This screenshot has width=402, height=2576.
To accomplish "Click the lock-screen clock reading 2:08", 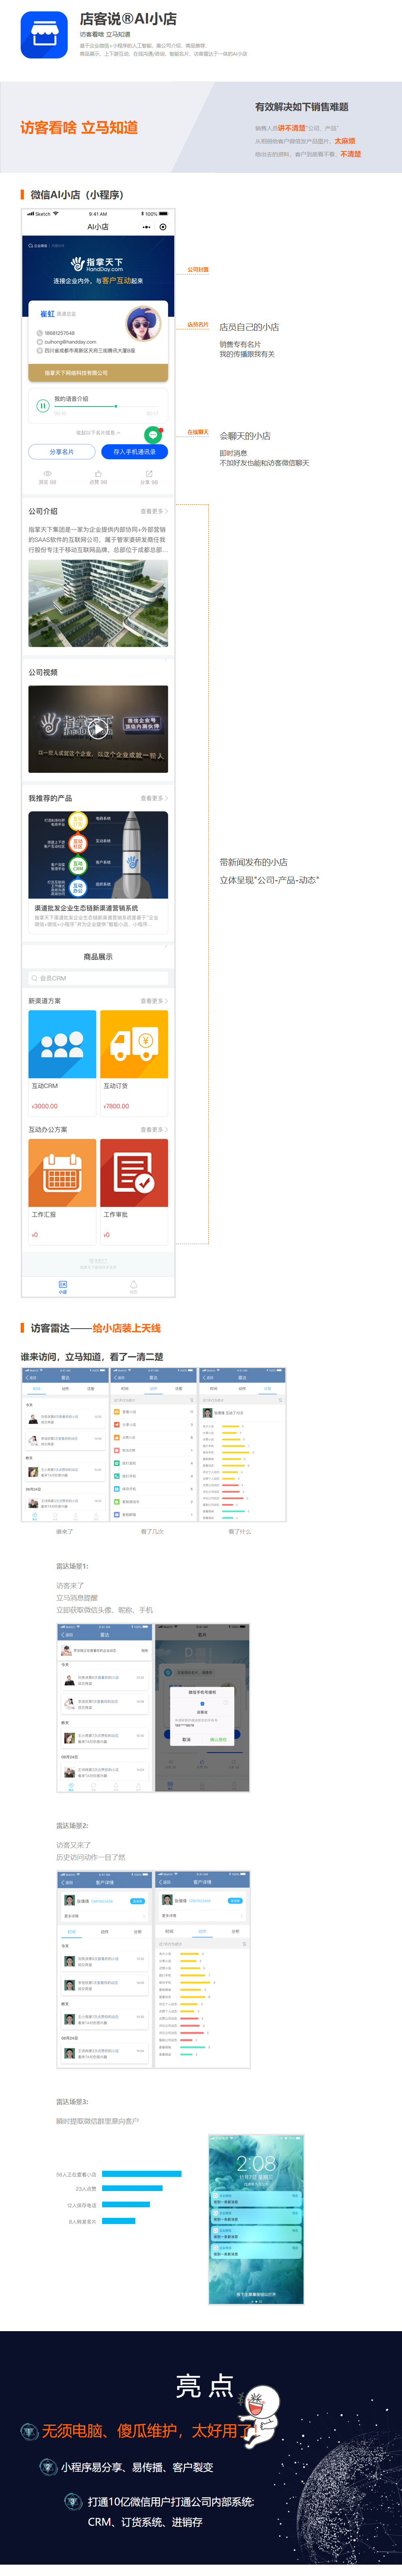I will 257,2163.
